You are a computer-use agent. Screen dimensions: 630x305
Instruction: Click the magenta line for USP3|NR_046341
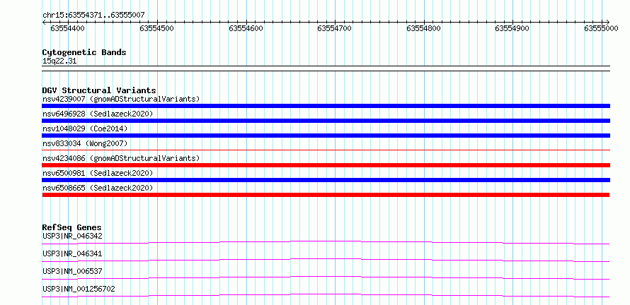[326, 260]
